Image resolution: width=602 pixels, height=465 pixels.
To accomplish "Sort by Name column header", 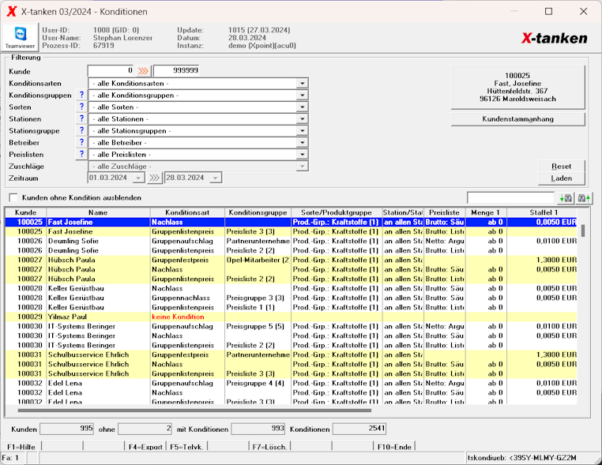I will [98, 212].
